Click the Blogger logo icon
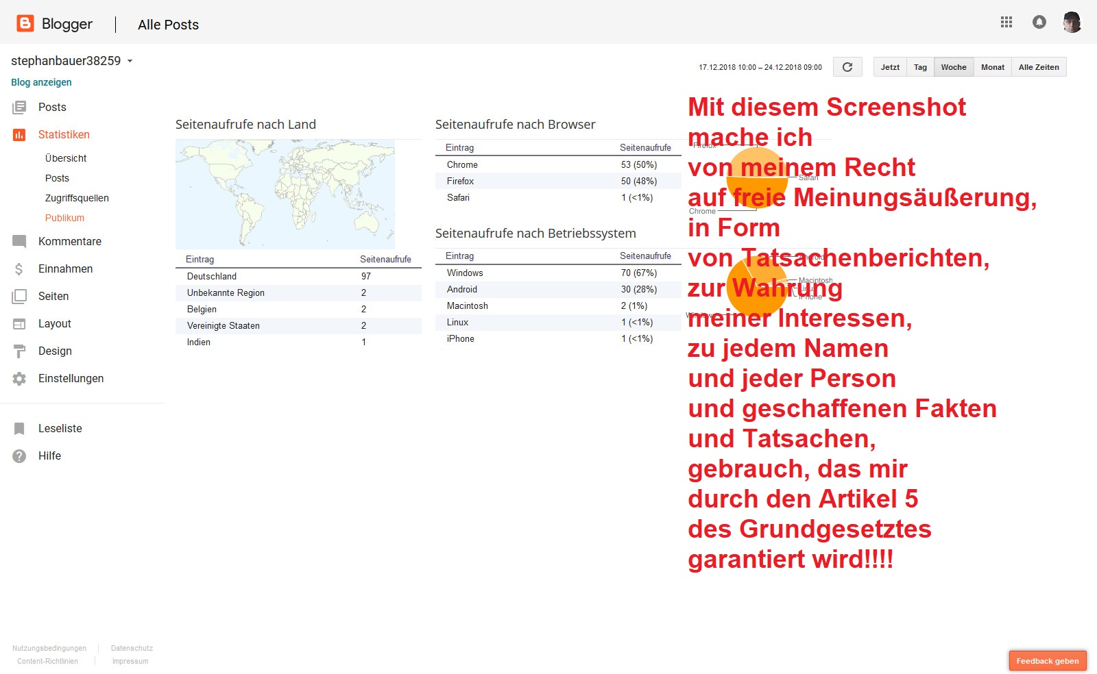 tap(25, 23)
